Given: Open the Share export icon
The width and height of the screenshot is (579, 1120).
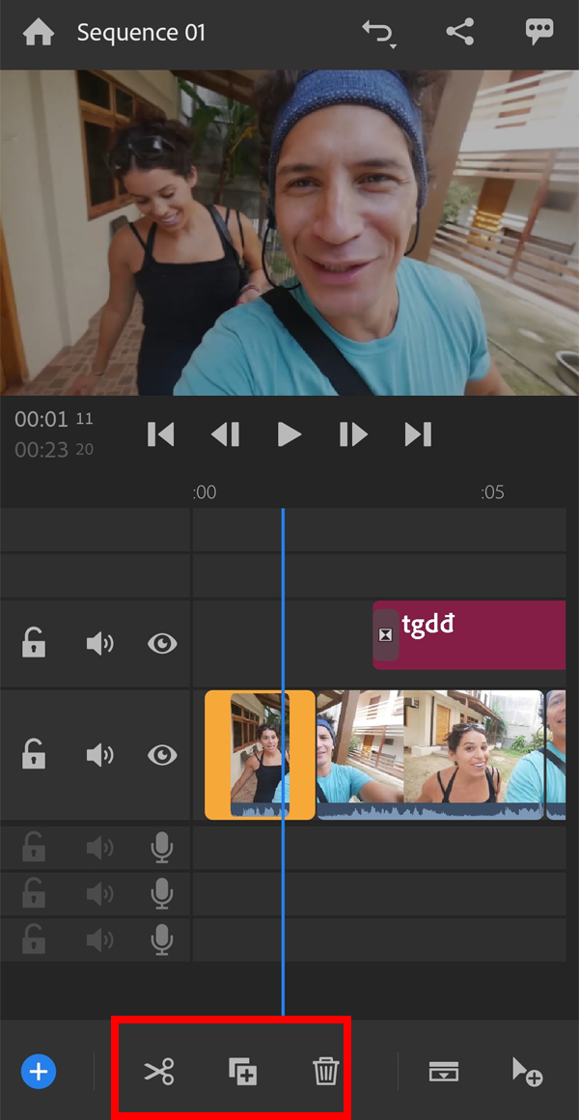Looking at the screenshot, I should 460,32.
